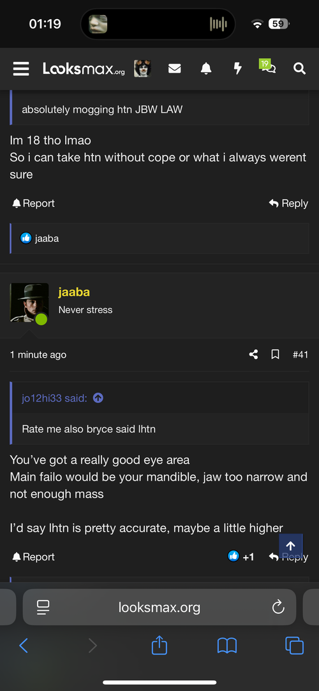Tap the looksmax.org address field

click(159, 607)
